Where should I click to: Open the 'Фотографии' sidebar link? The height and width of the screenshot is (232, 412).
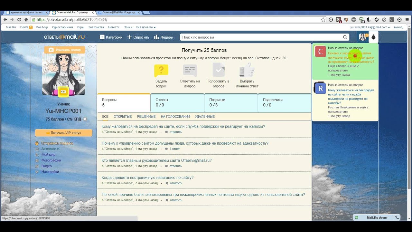pyautogui.click(x=51, y=160)
